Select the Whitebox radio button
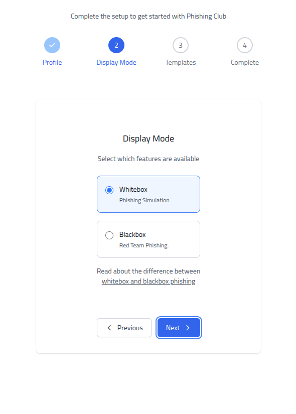This screenshot has width=296, height=414. (x=109, y=190)
